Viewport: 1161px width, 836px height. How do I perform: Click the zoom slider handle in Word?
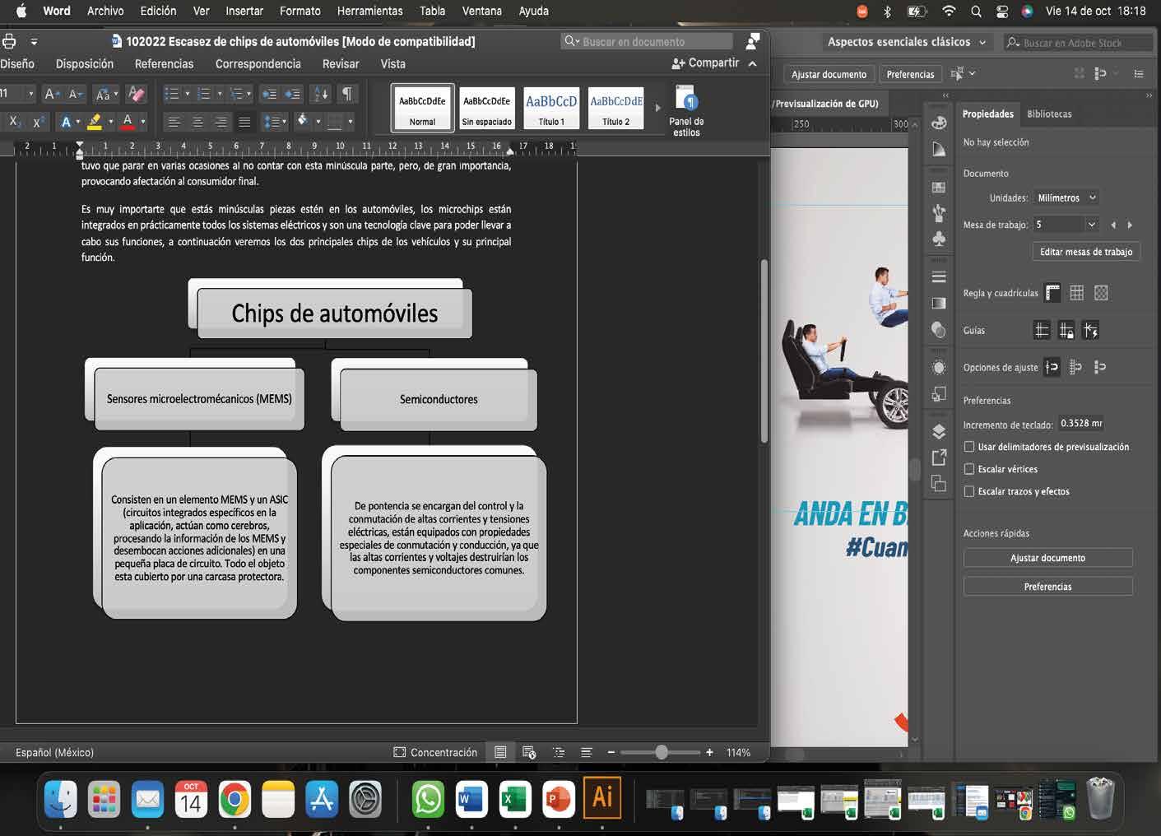662,752
